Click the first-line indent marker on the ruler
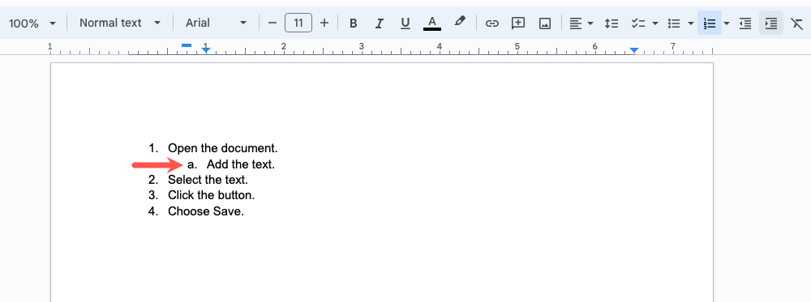 [187, 45]
